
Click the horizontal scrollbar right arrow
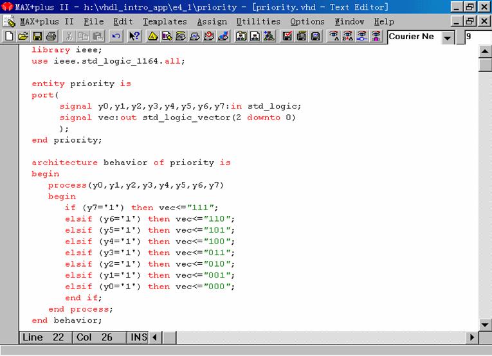[x=472, y=337]
